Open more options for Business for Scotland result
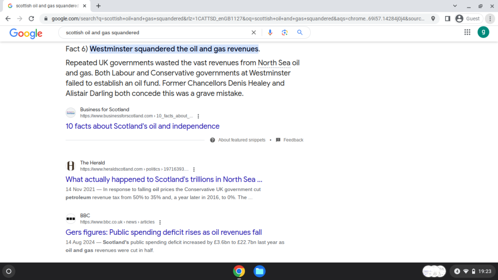Screen dimensions: 498x280 198,116
